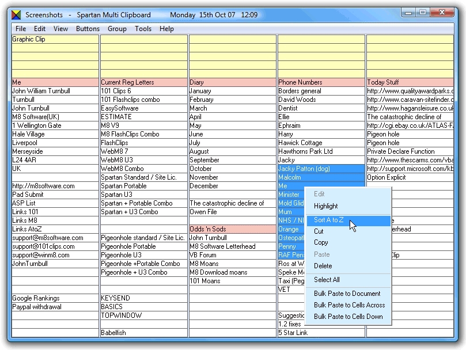Image resolution: width=466 pixels, height=350 pixels.
Task: Select Copy from the context menu
Action: [x=348, y=242]
